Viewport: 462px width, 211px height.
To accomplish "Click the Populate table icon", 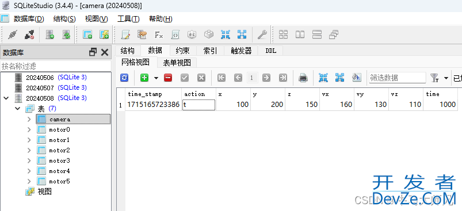I will click(357, 78).
